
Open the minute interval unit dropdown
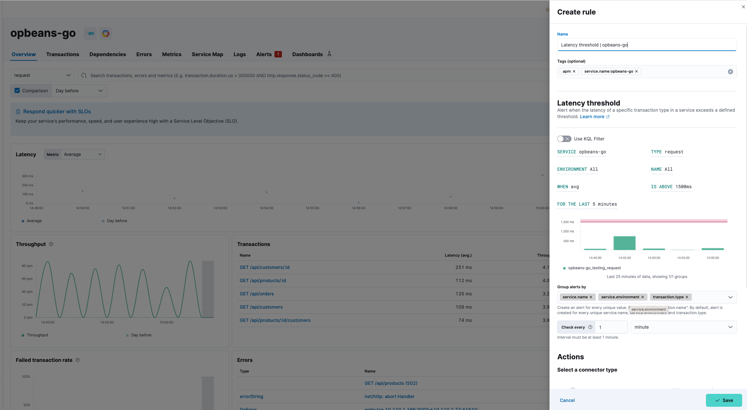tap(683, 327)
